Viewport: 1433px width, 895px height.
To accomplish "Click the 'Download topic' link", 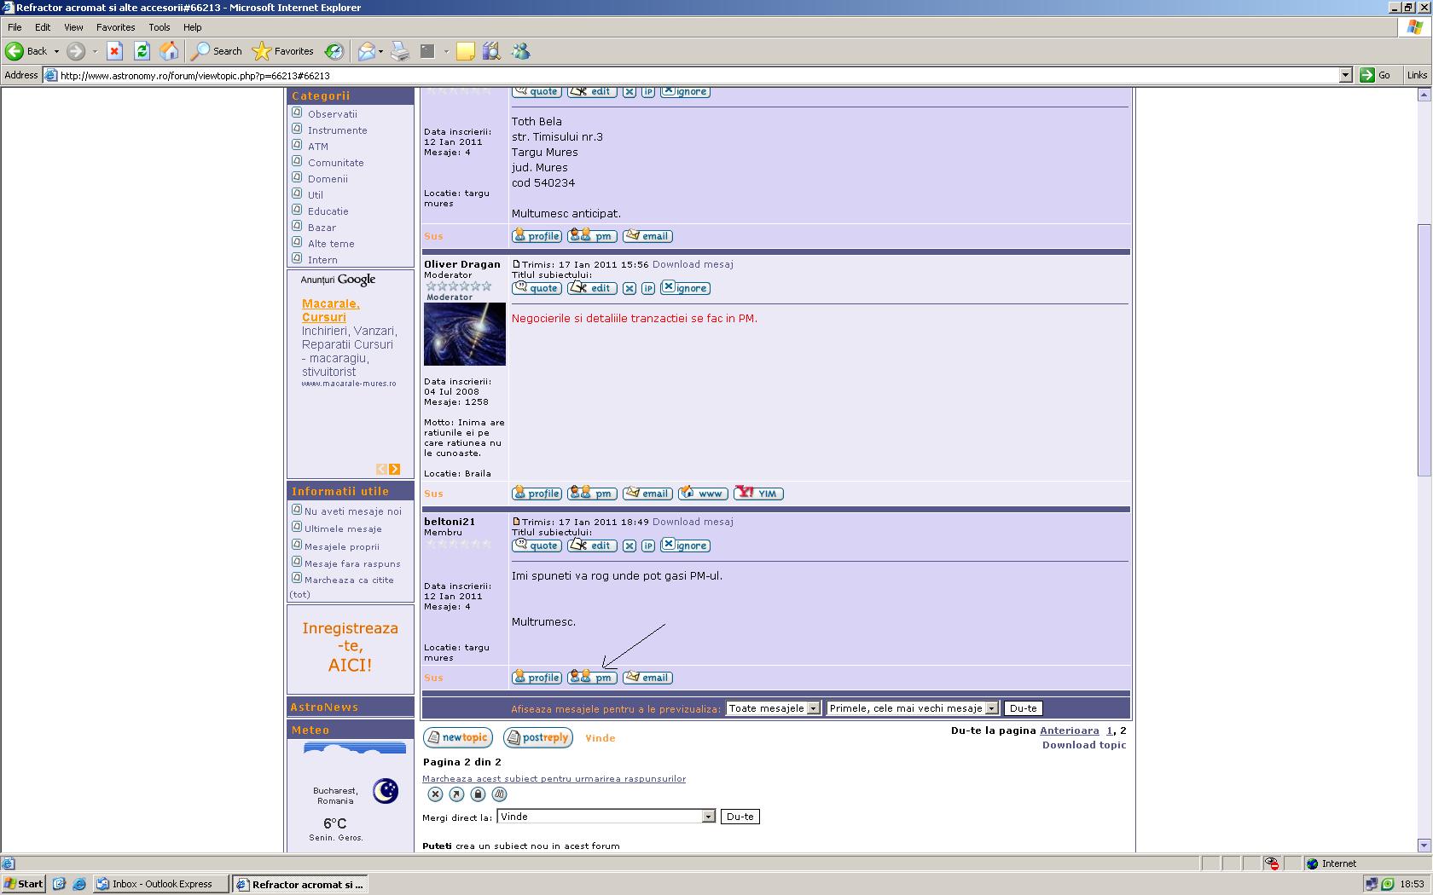I will pyautogui.click(x=1083, y=745).
